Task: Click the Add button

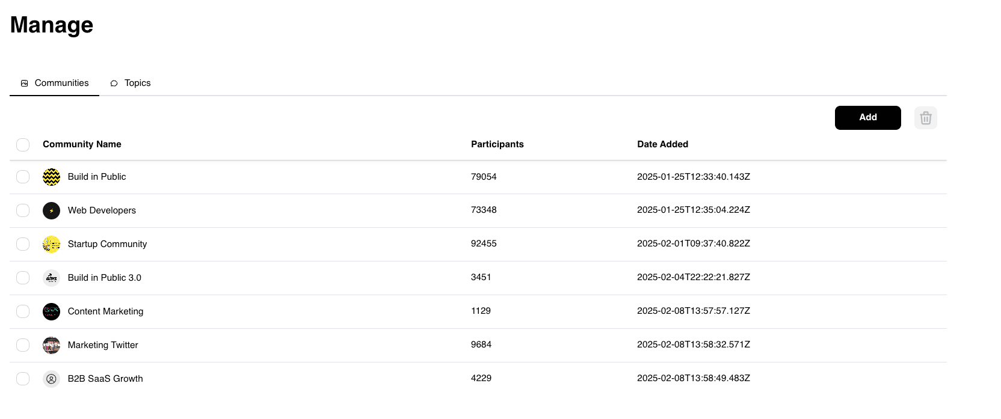Action: coord(868,118)
